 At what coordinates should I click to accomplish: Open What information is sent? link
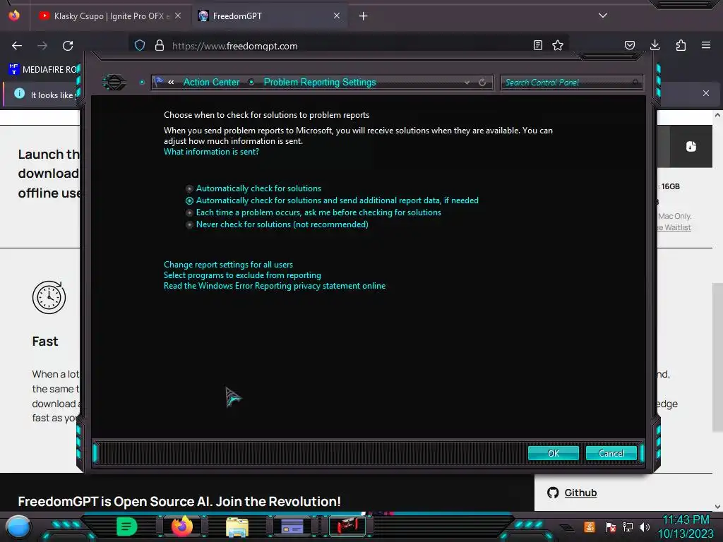[211, 152]
